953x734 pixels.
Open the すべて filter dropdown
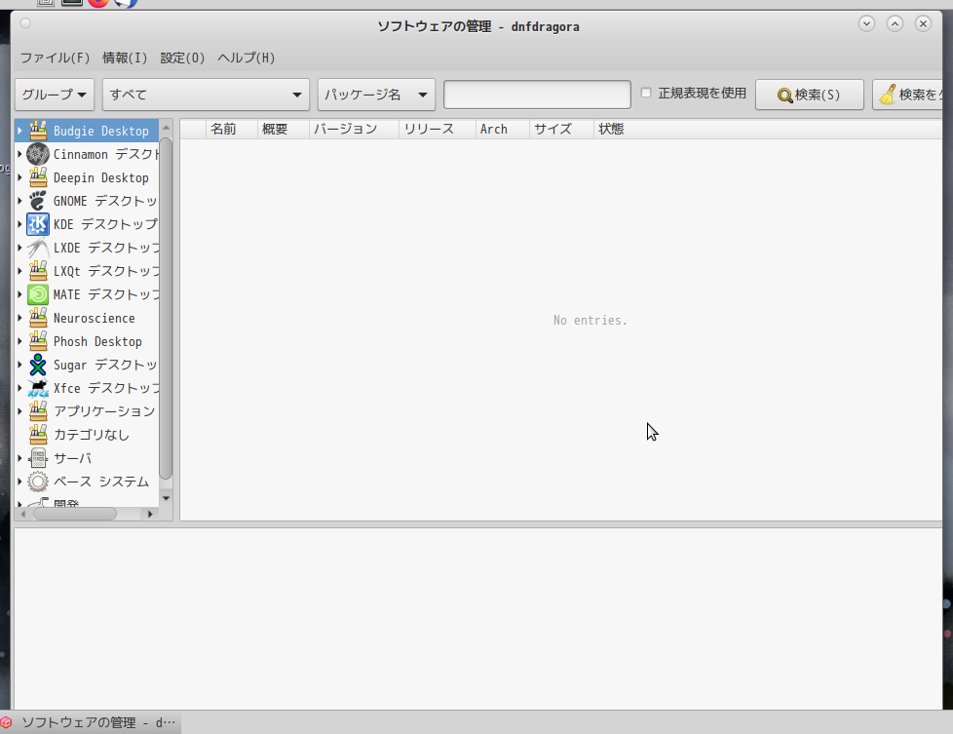(x=206, y=95)
